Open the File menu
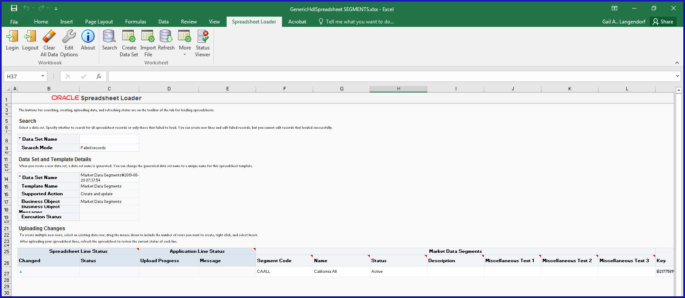685x298 pixels. click(x=14, y=22)
